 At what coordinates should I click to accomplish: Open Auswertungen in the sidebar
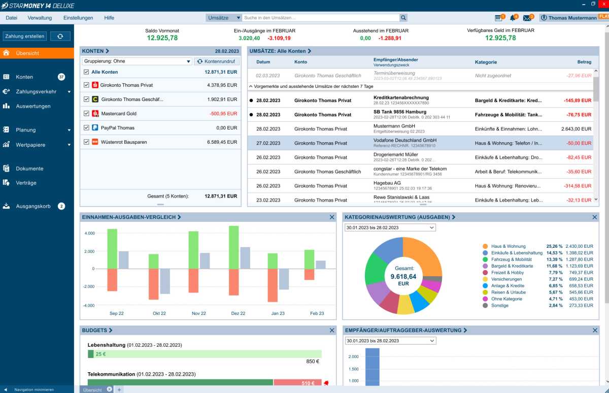[x=33, y=106]
